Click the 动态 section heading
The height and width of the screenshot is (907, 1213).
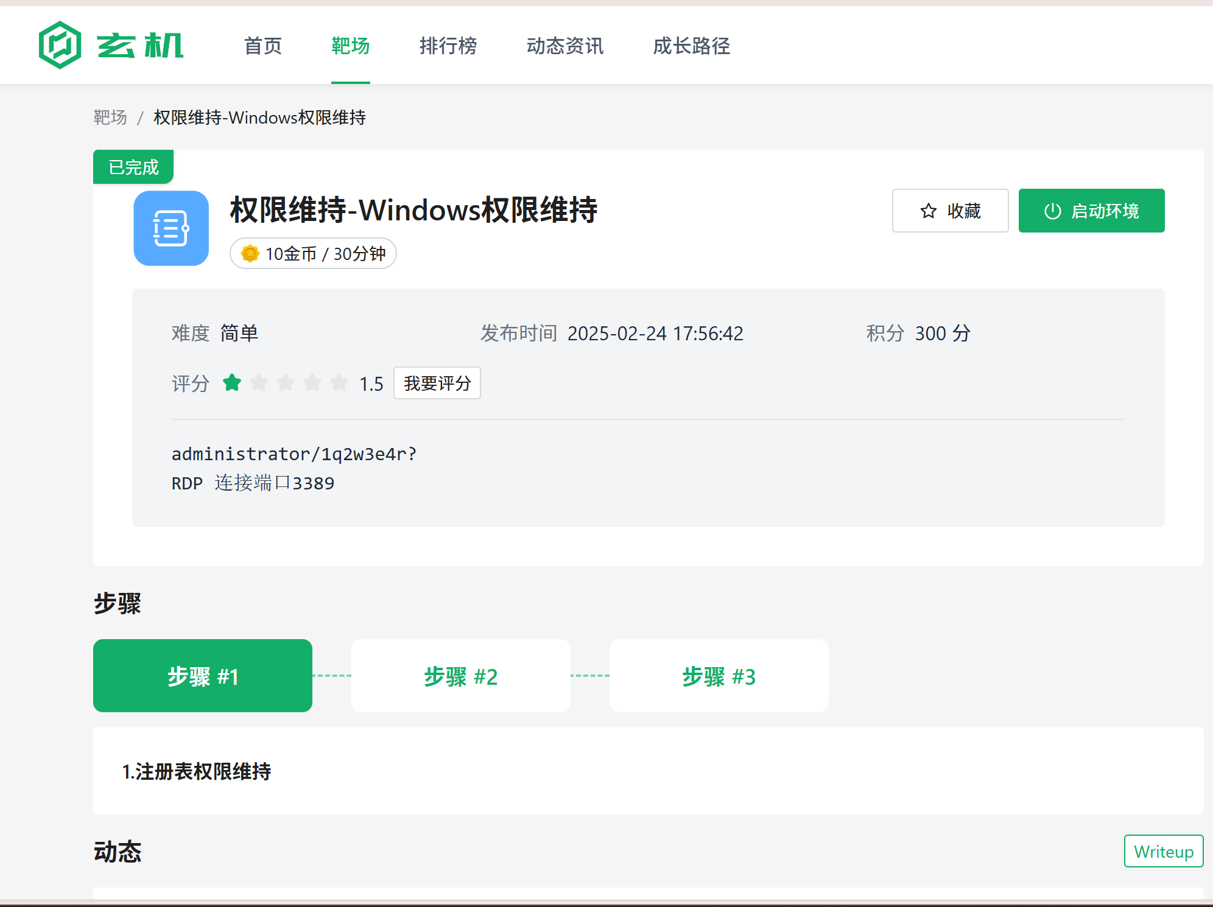[118, 852]
